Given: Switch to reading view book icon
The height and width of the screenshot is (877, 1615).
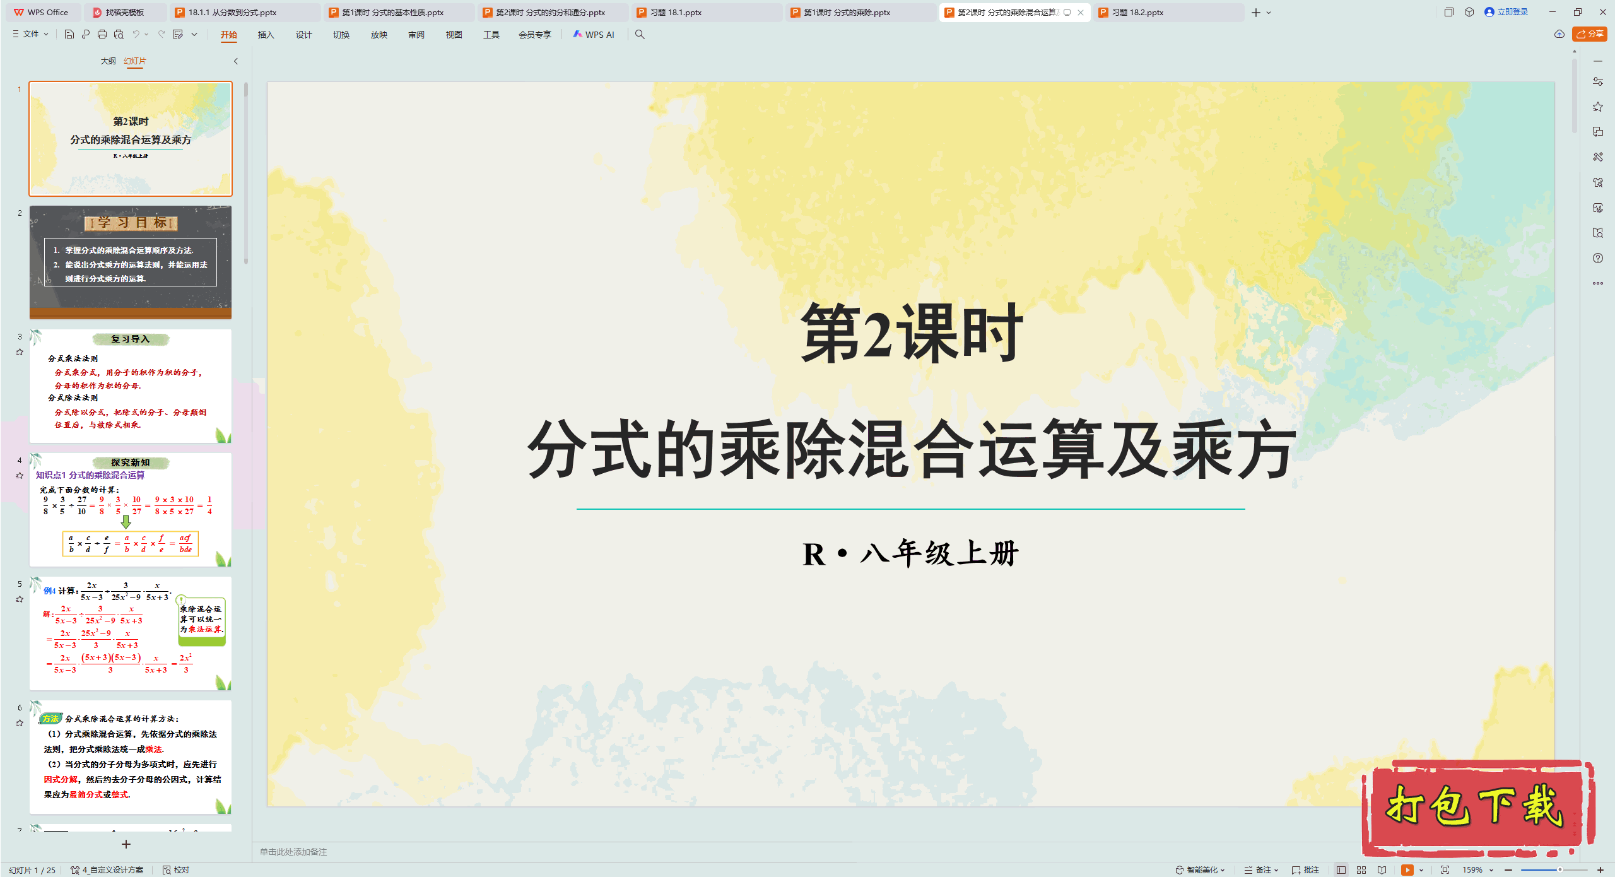Looking at the screenshot, I should (1382, 870).
